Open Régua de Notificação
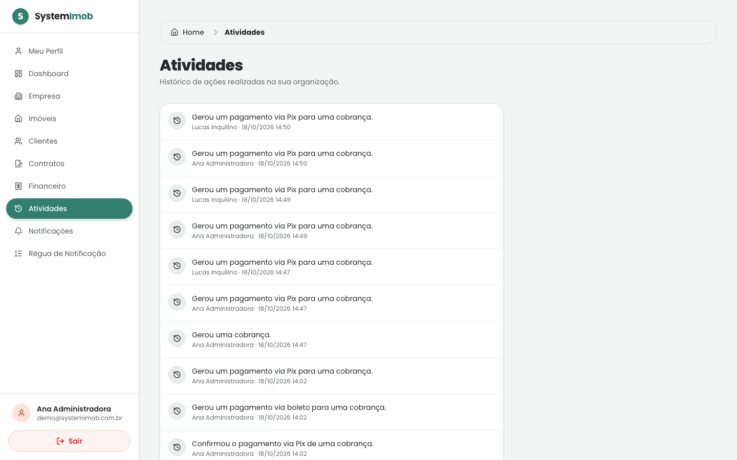 (69, 254)
